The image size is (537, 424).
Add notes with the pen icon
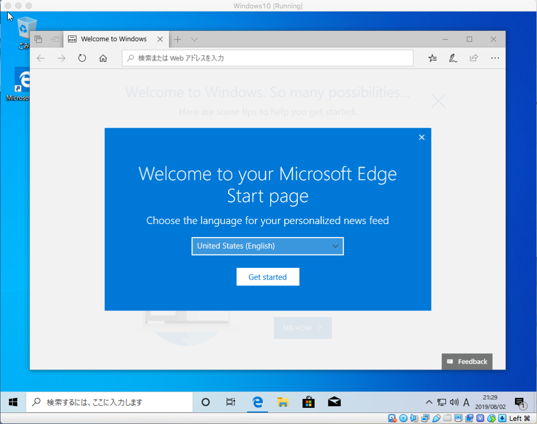pos(453,58)
